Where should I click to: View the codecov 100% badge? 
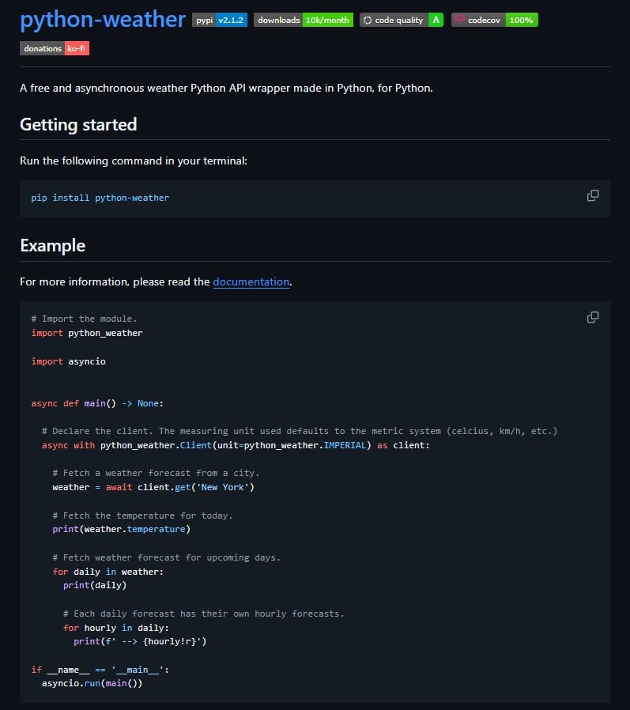tap(494, 20)
